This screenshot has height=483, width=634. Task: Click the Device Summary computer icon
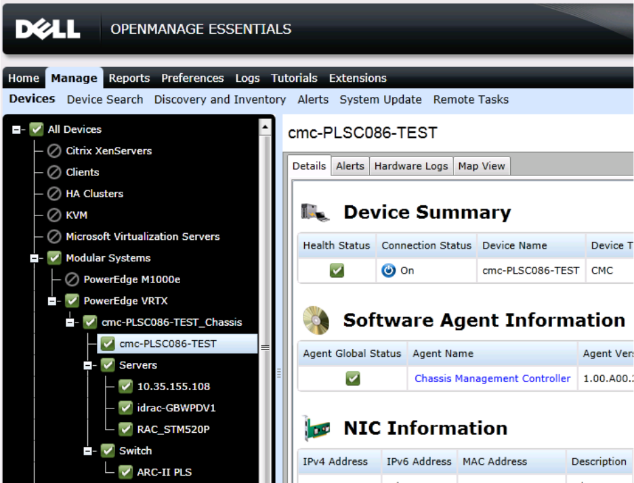coord(315,212)
